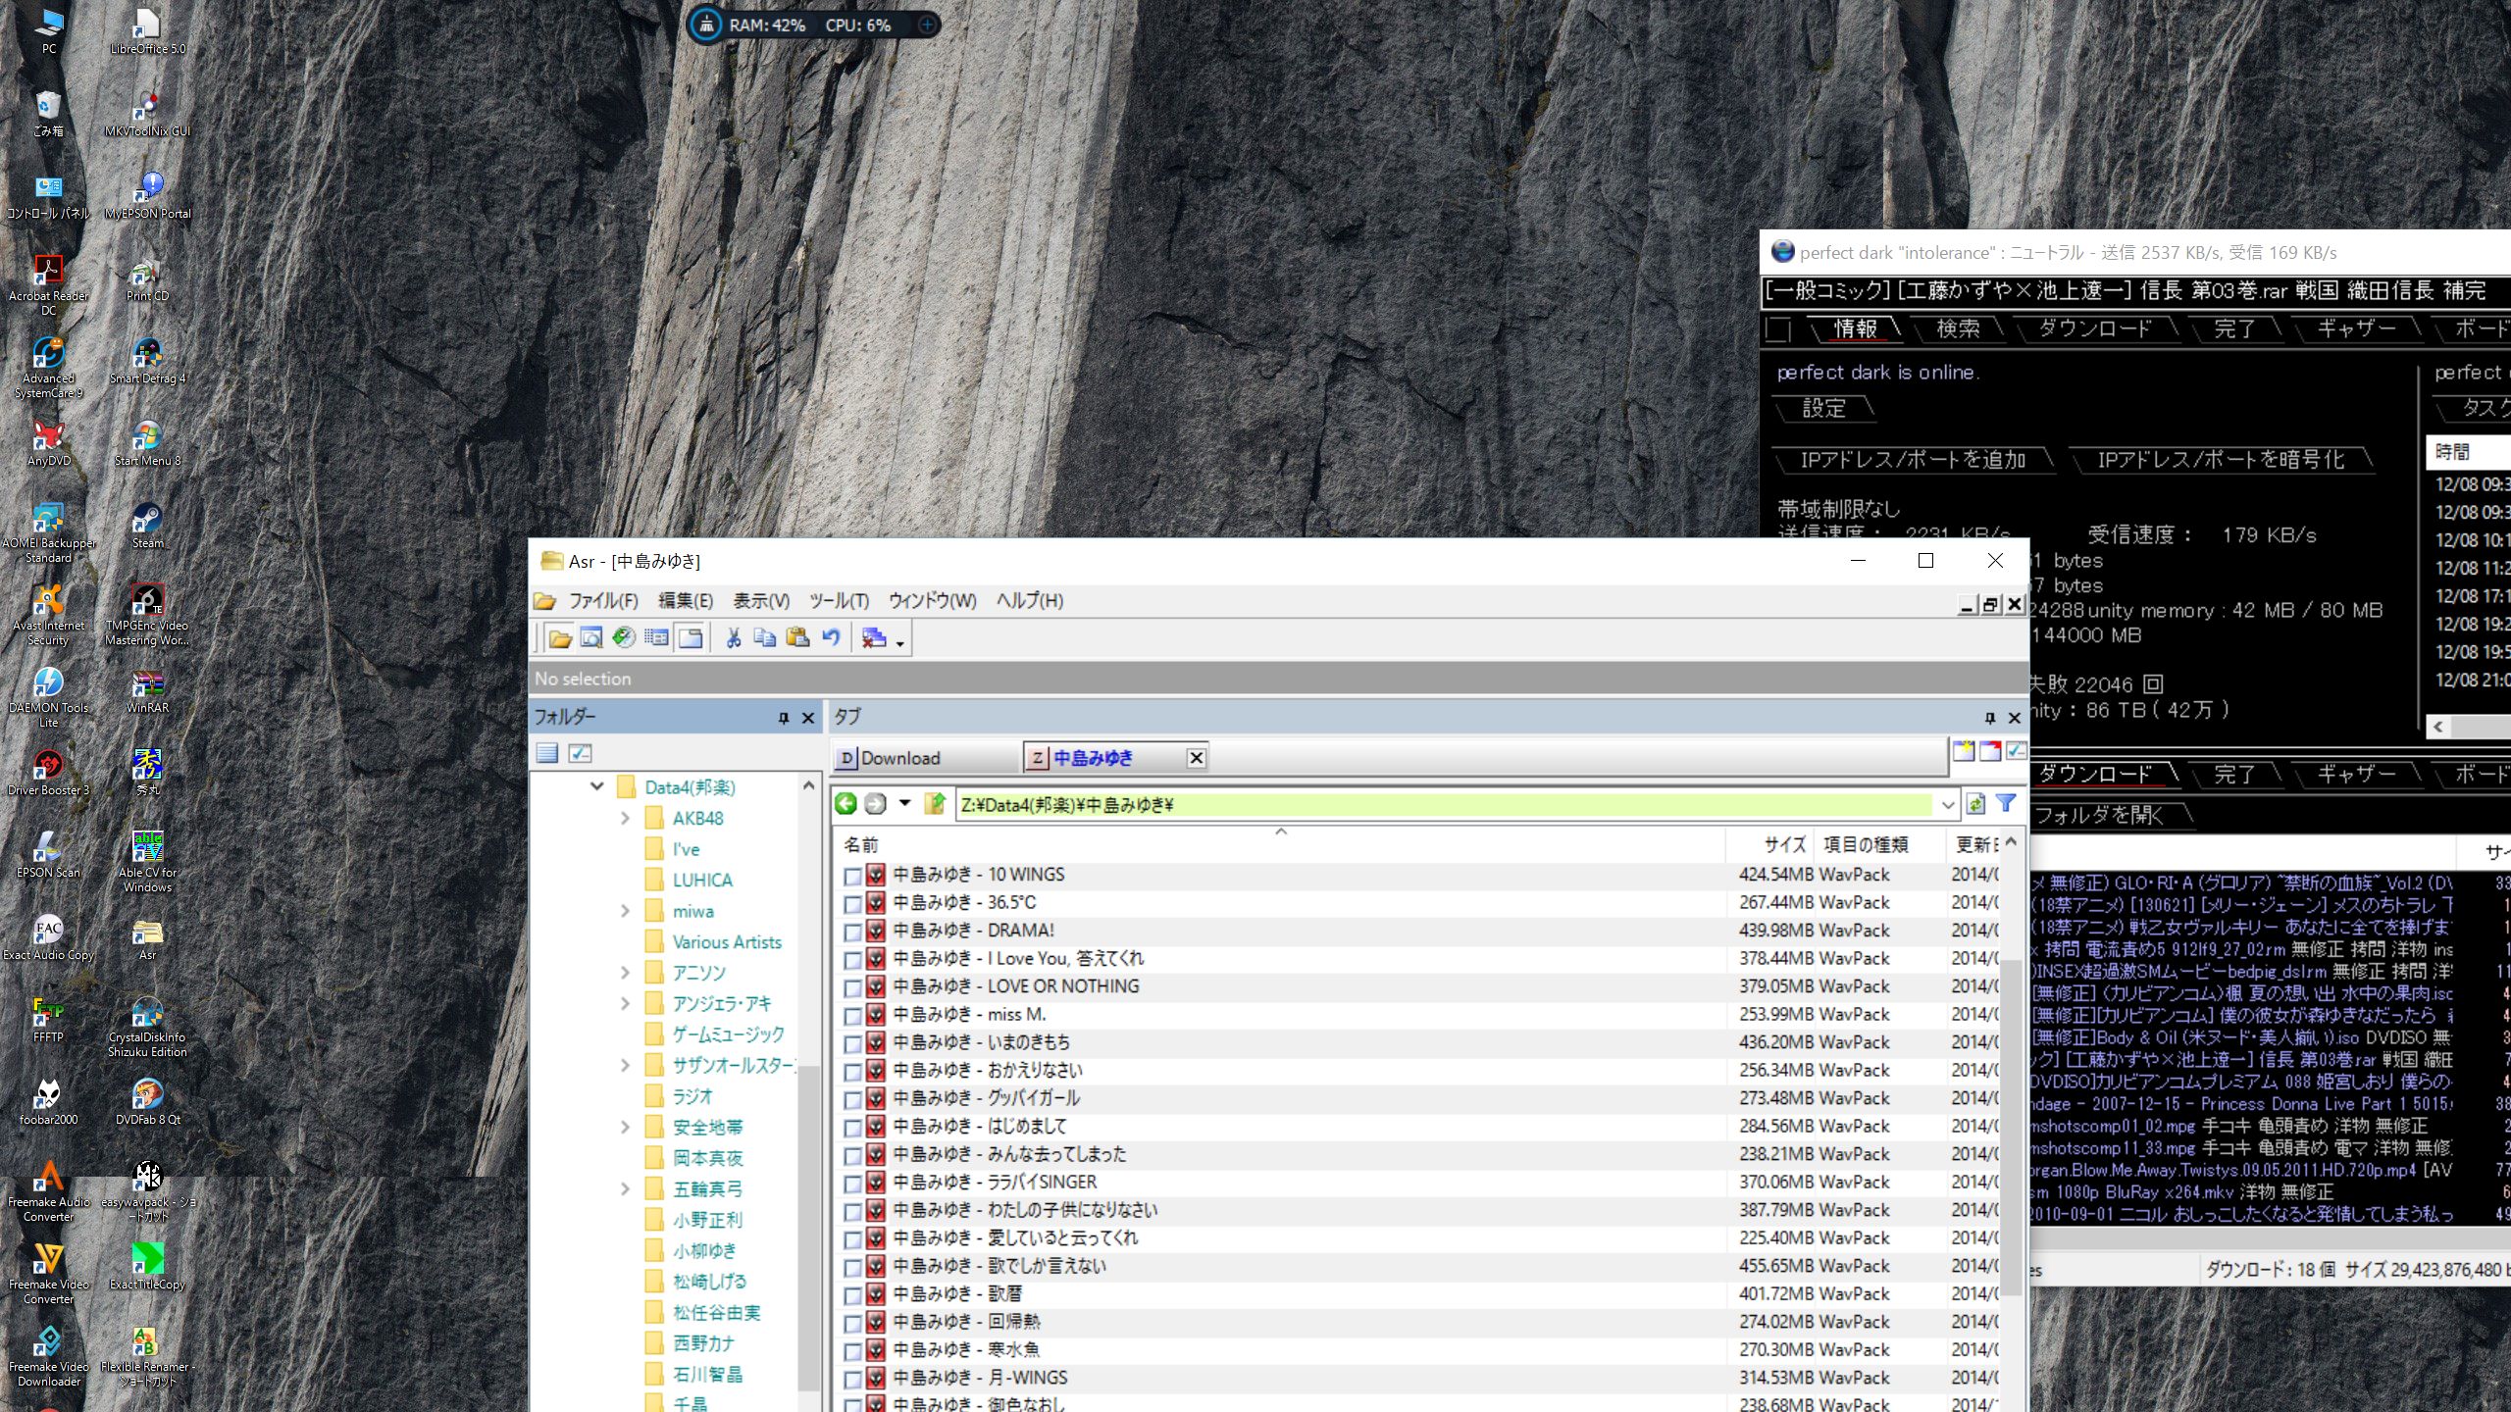Viewport: 2511px width, 1412px height.
Task: Click the Paste clipboard toolbar icon
Action: (797, 638)
